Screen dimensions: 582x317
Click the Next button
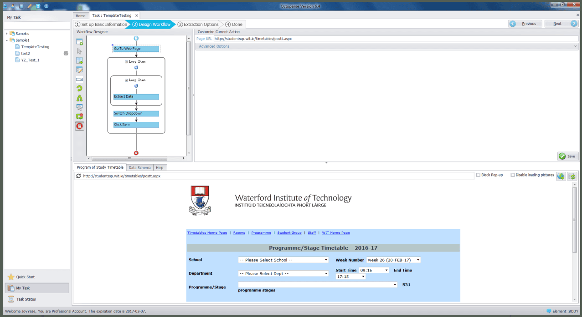point(562,24)
